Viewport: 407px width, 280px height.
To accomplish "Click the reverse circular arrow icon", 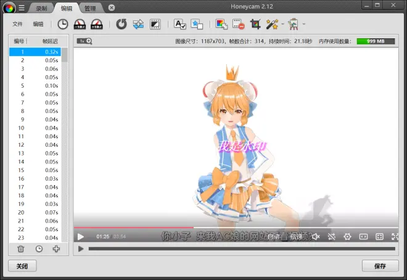I will (121, 24).
